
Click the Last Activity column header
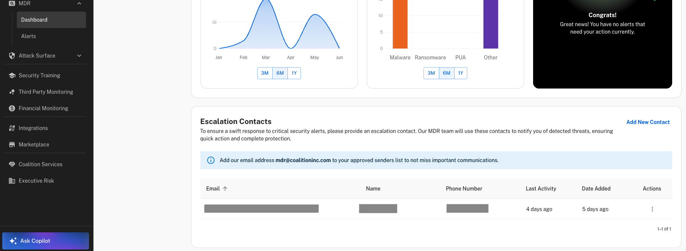pyautogui.click(x=541, y=189)
